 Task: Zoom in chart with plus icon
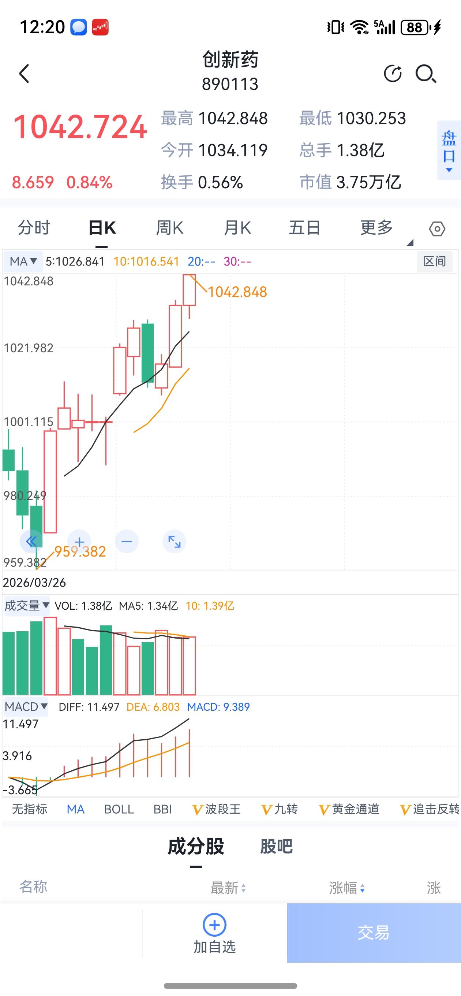(79, 541)
